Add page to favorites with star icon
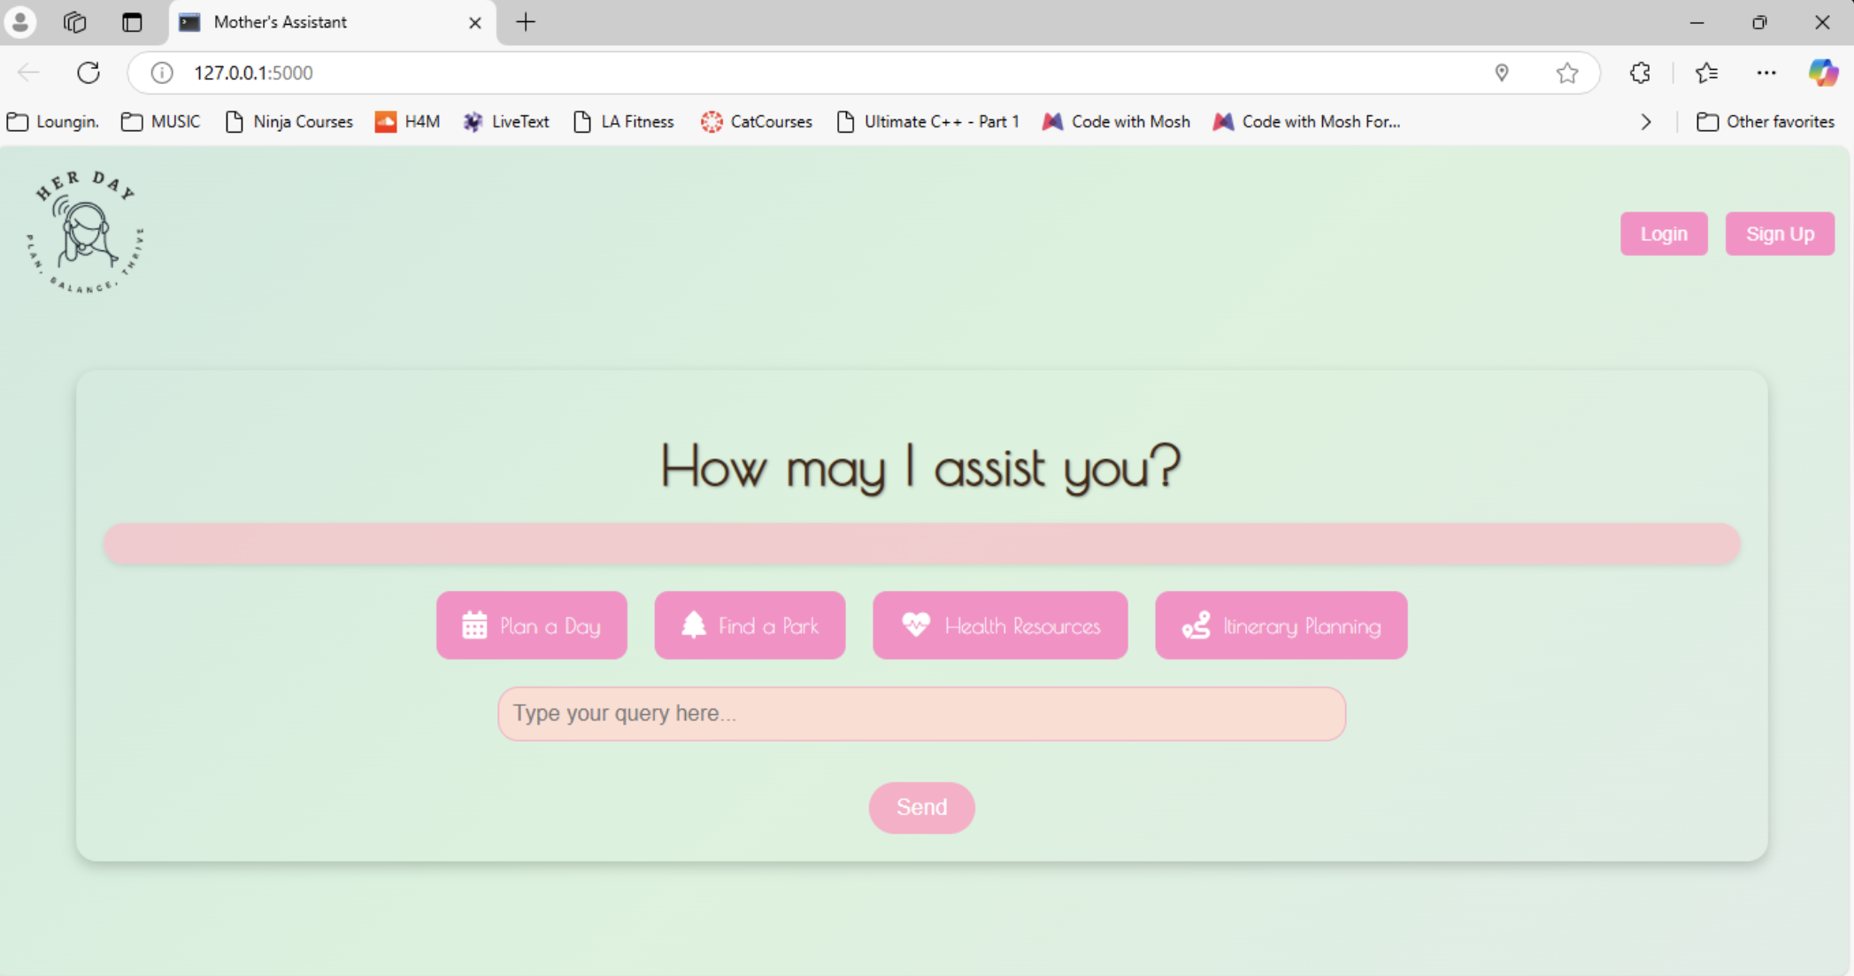This screenshot has width=1854, height=976. [1567, 73]
